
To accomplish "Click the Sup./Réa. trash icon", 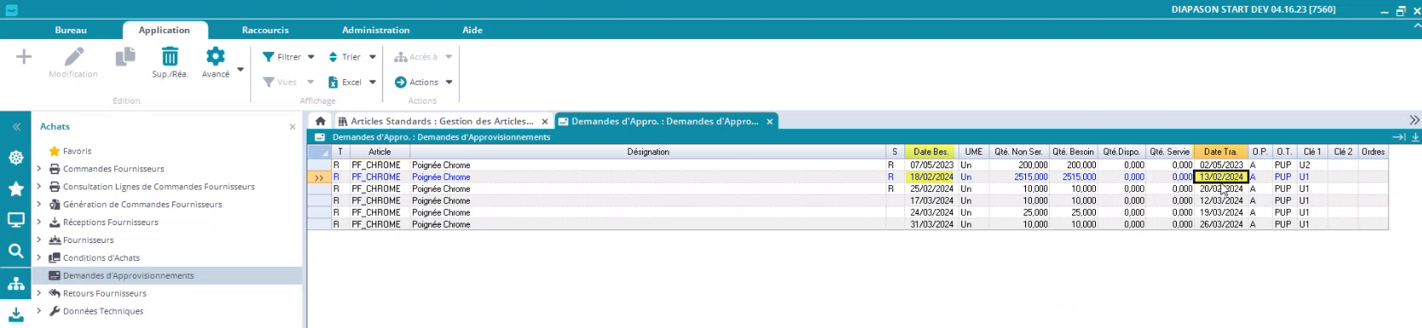I will pyautogui.click(x=170, y=57).
